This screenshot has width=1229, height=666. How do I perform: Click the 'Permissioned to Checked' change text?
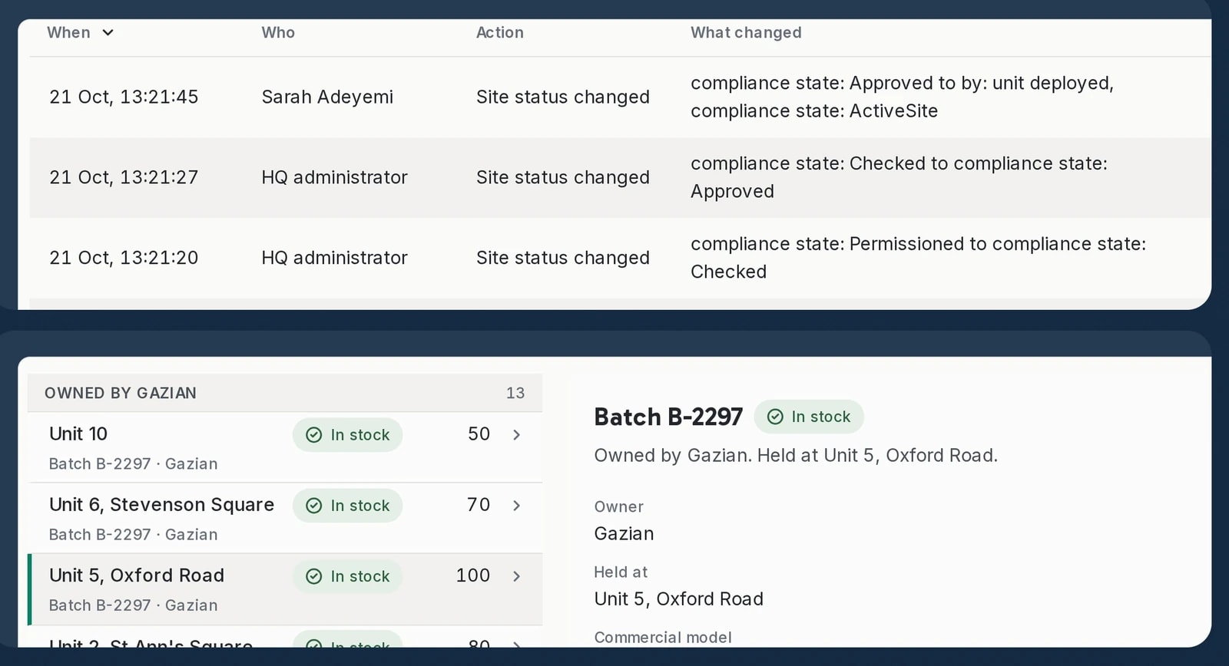point(918,258)
